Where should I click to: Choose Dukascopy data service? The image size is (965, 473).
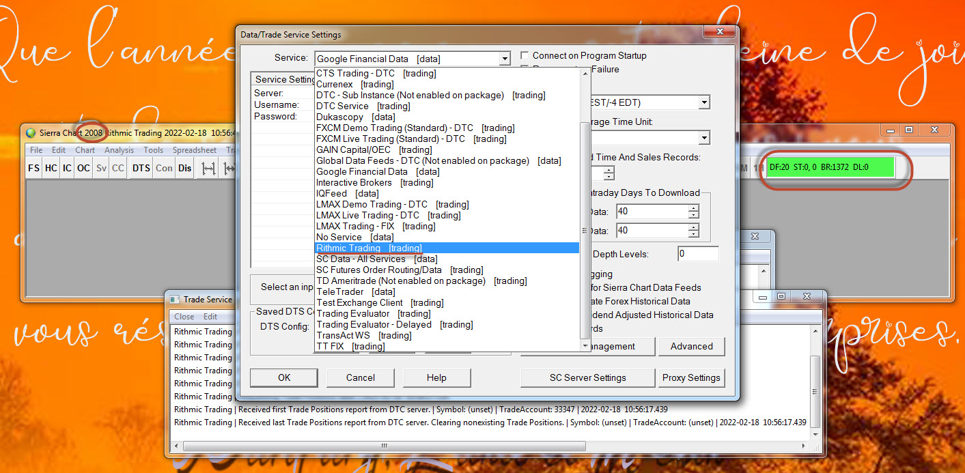coord(447,117)
